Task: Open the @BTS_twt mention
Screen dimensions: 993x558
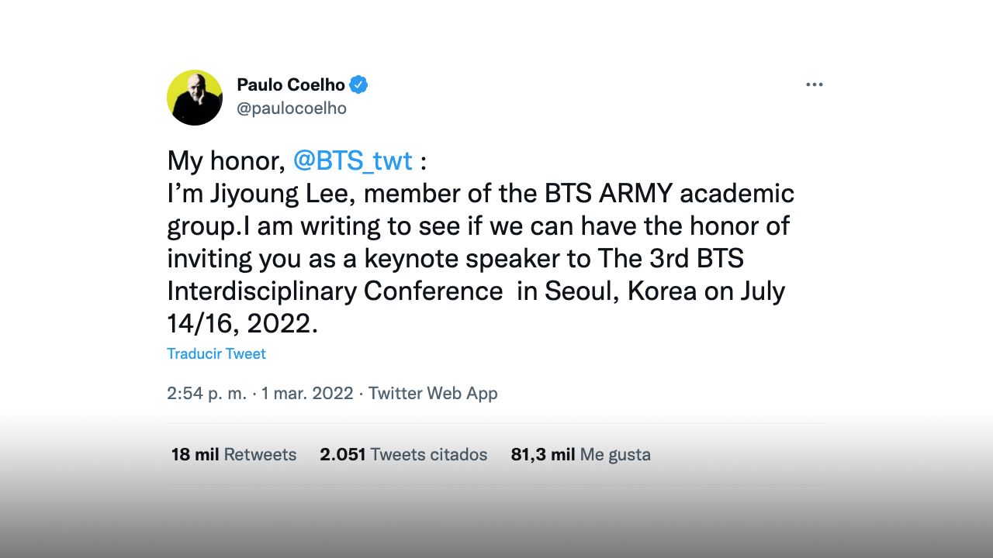Action: coord(353,161)
